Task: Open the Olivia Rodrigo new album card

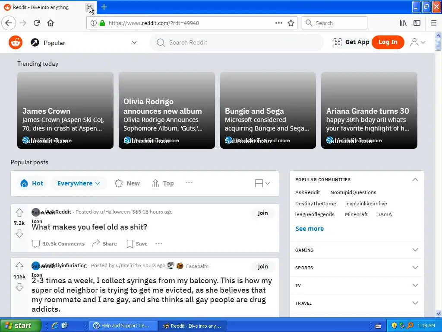Action: tap(167, 110)
